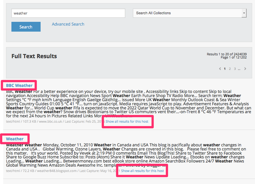Go to next page using right chevron

point(245,69)
